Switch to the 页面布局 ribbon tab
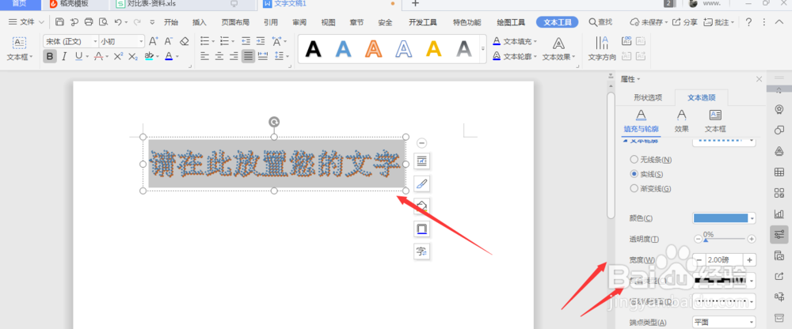The image size is (792, 329). point(235,22)
